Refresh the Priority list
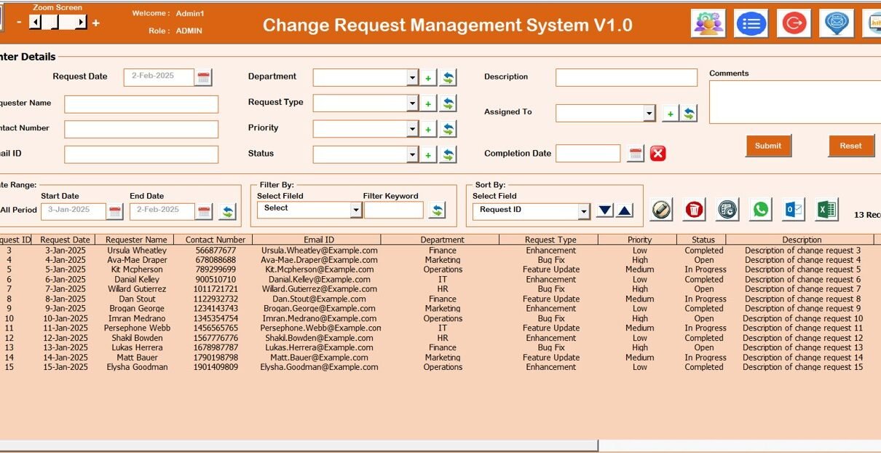 448,130
